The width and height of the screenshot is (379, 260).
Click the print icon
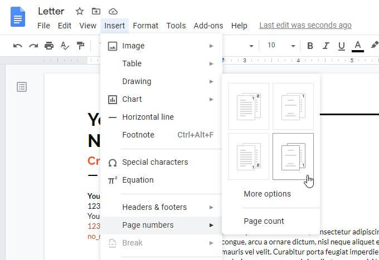49,46
